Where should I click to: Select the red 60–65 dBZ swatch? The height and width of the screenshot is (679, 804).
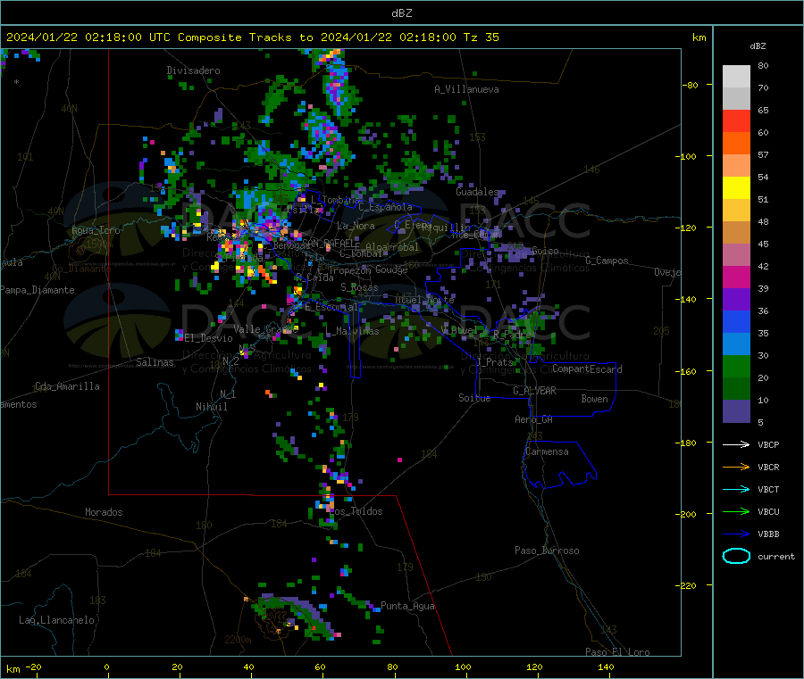tap(736, 121)
